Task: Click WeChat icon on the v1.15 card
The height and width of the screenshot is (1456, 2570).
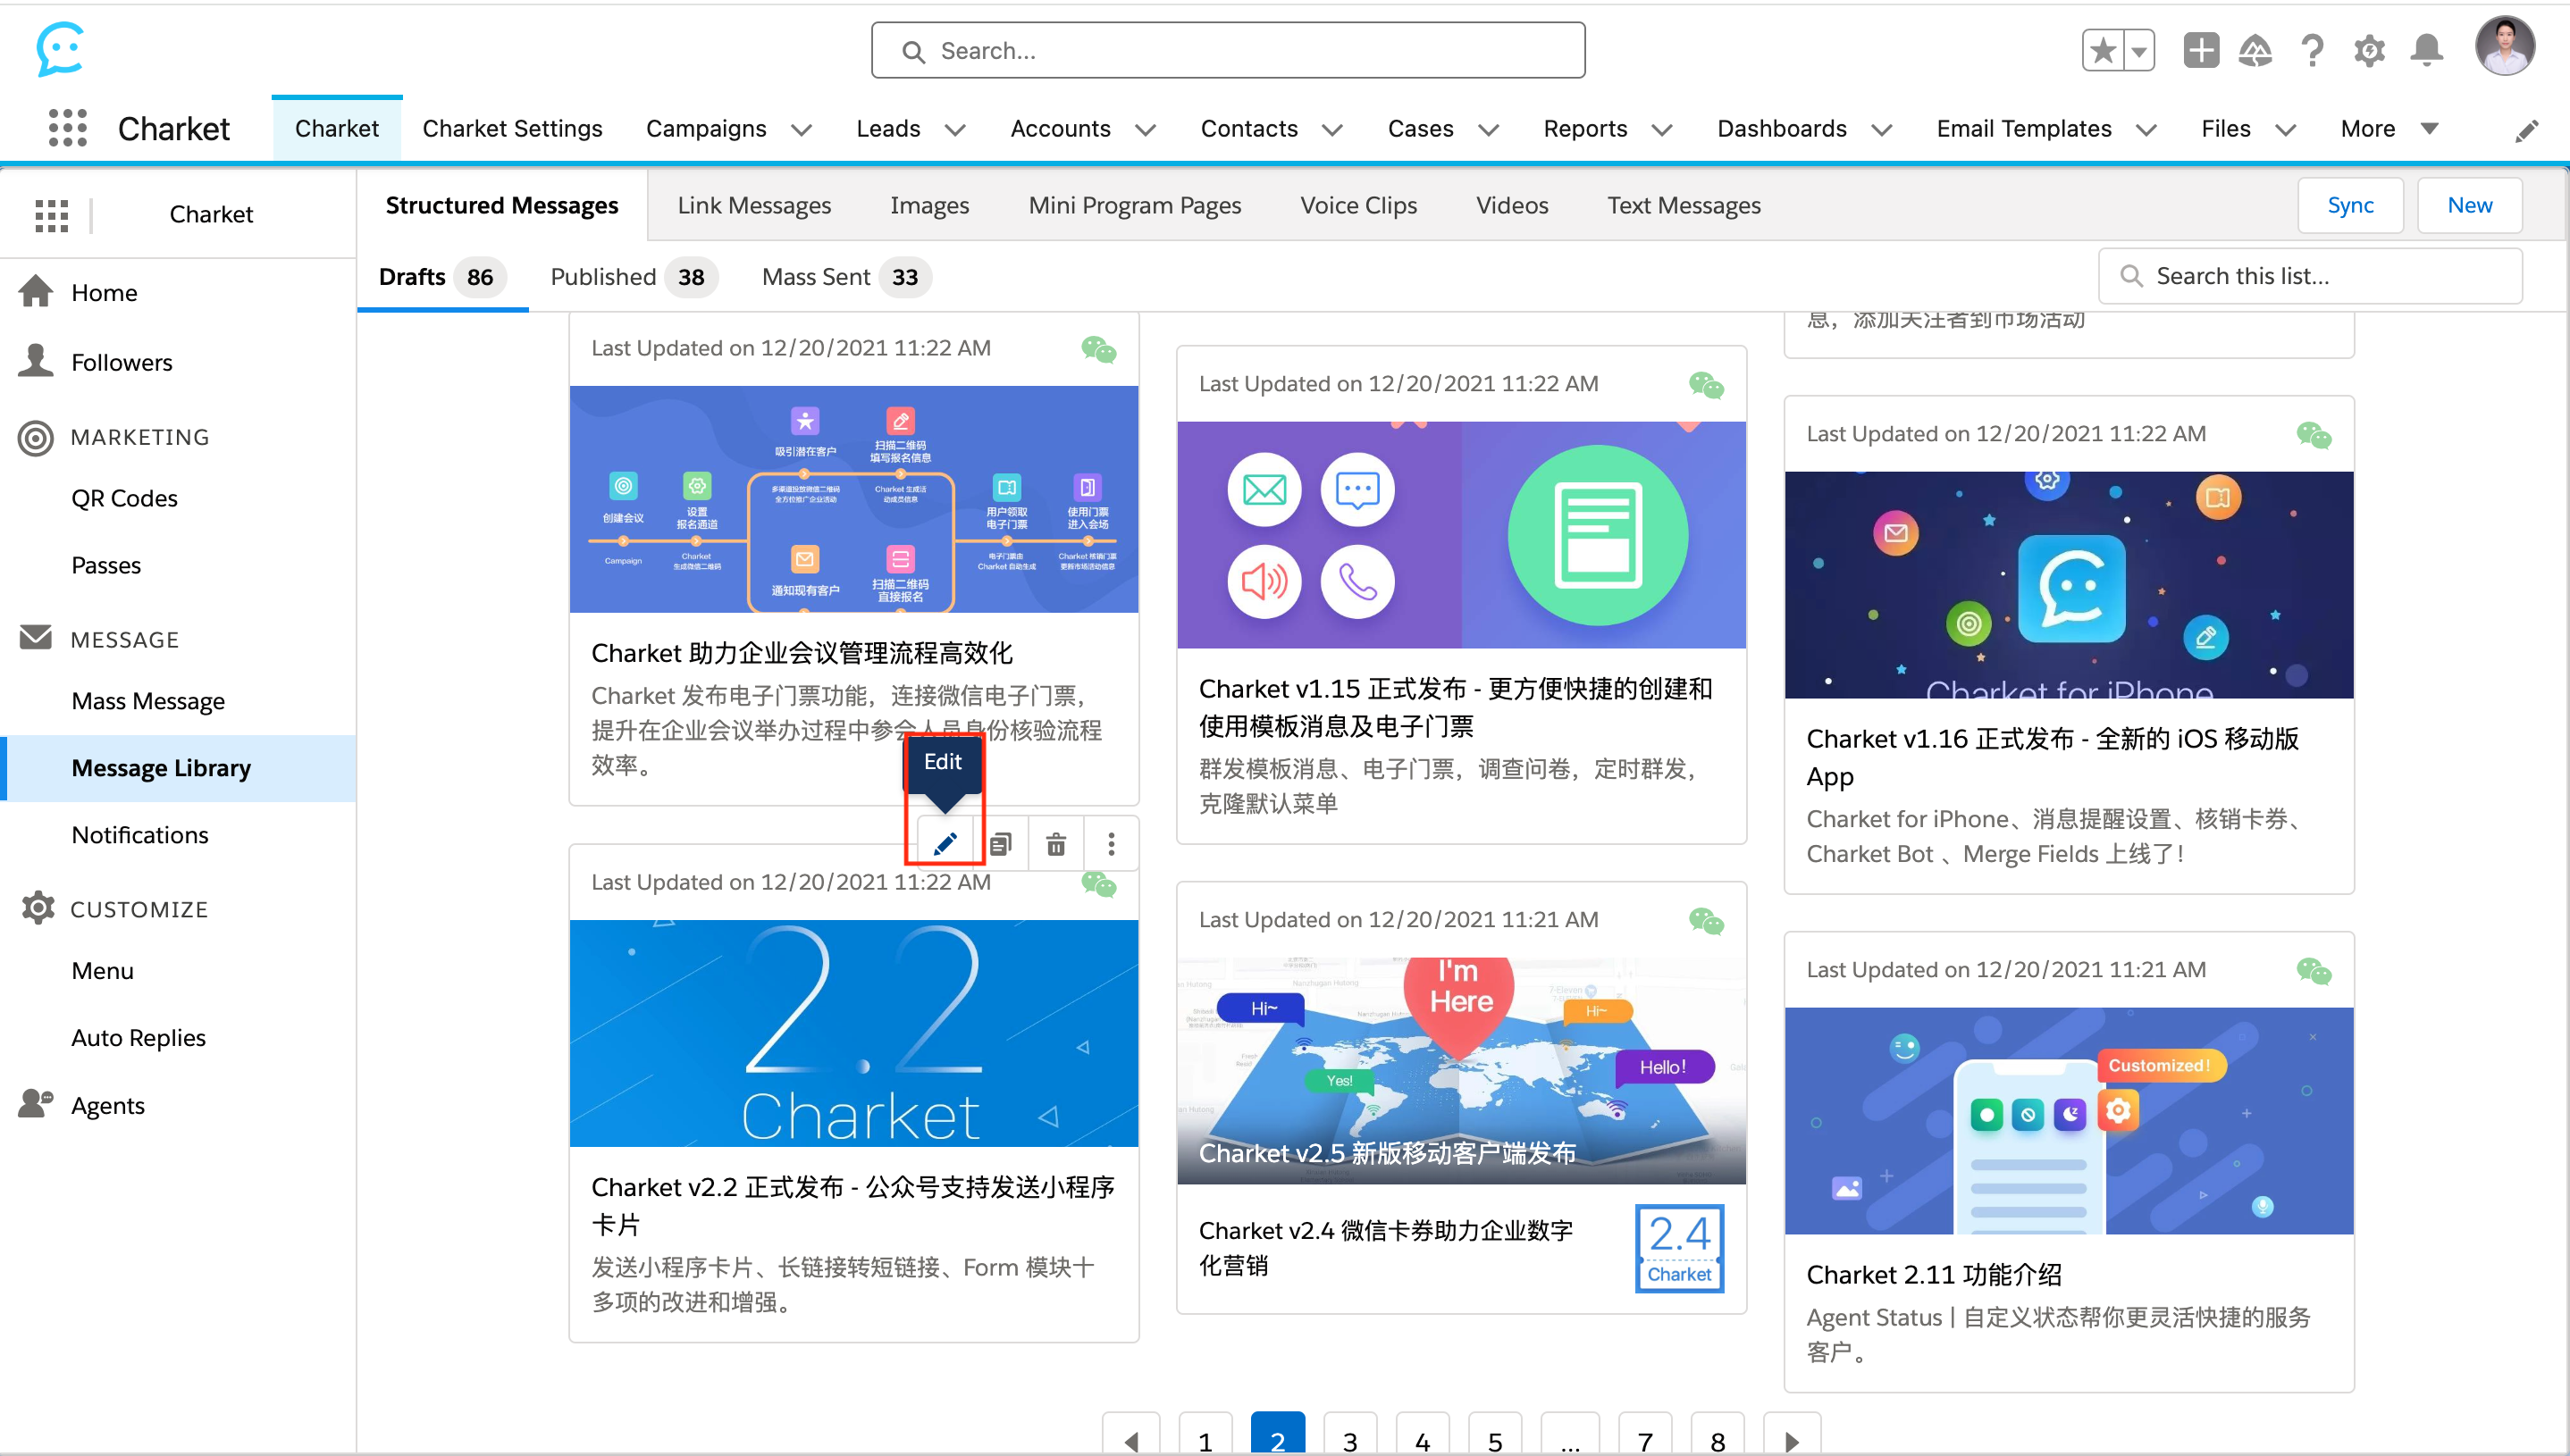Action: pos(1706,385)
